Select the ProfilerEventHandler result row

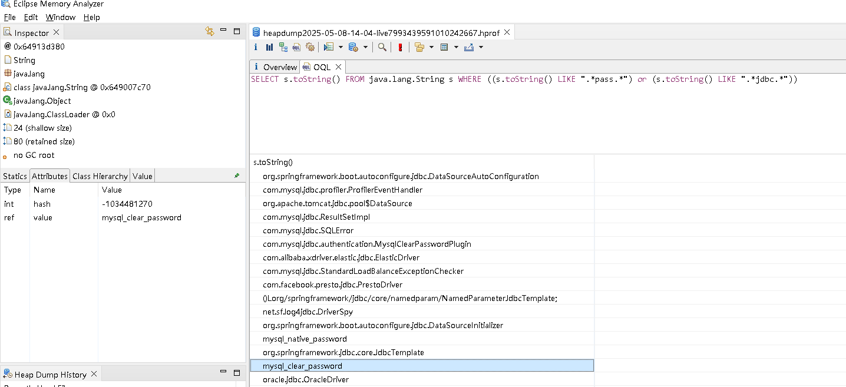[421, 190]
